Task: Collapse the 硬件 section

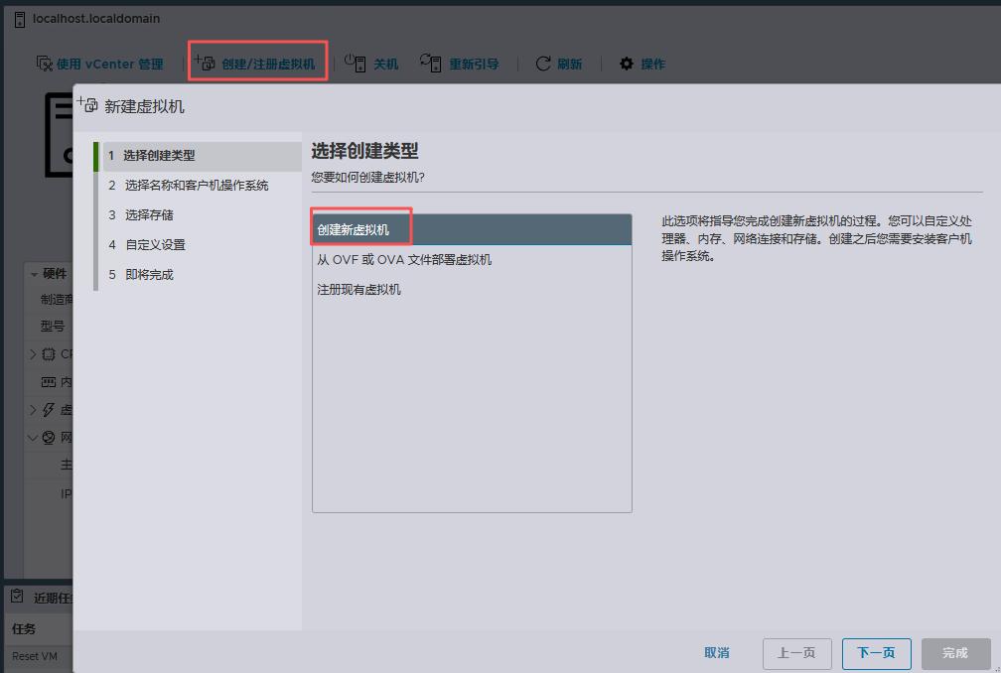Action: pyautogui.click(x=33, y=274)
